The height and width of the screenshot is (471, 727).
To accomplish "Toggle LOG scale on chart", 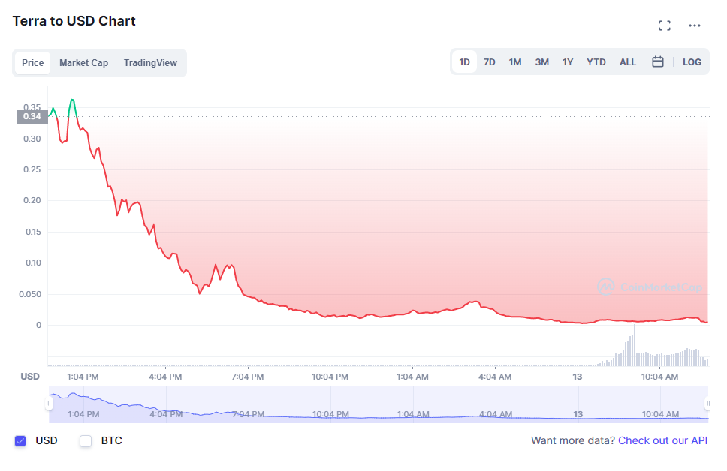I will coord(692,62).
